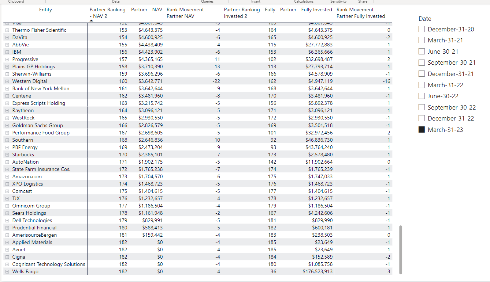The height and width of the screenshot is (282, 490).
Task: Sort by Partner - NAV column header
Action: 147,9
